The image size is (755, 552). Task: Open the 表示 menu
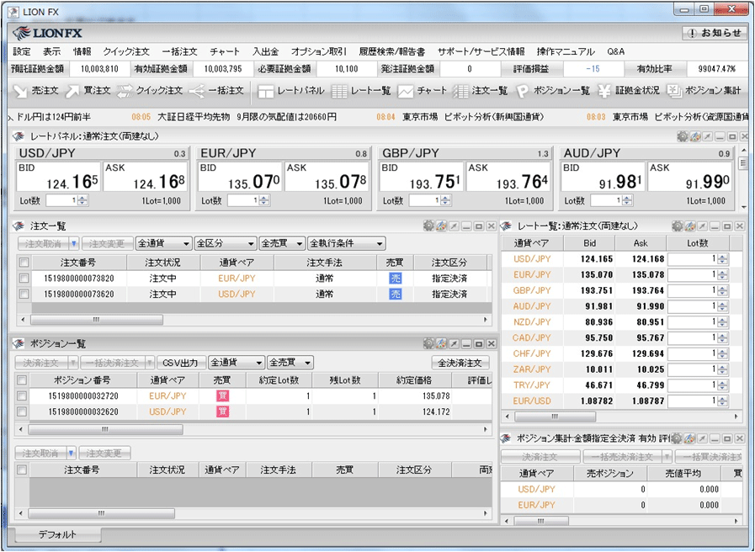tap(52, 51)
